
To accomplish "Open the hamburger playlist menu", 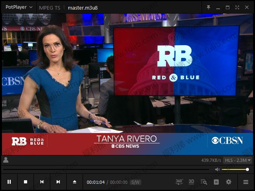I will click(x=246, y=182).
